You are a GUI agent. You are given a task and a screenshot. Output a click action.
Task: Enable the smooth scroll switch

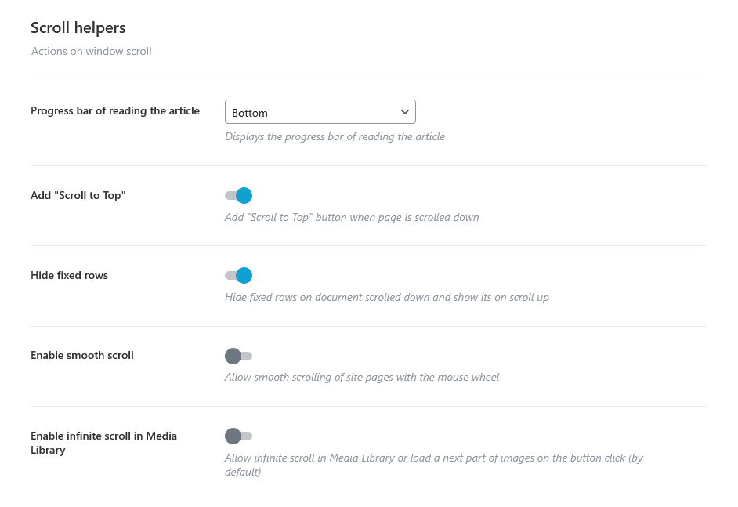pyautogui.click(x=239, y=356)
